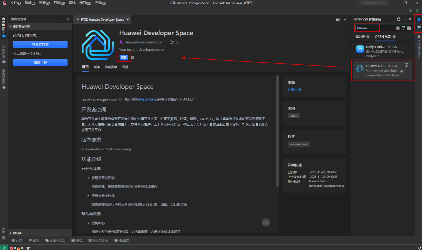Image resolution: width=422 pixels, height=250 pixels.
Task: Click the overview pane vertical scrollbar
Action: click(x=277, y=131)
